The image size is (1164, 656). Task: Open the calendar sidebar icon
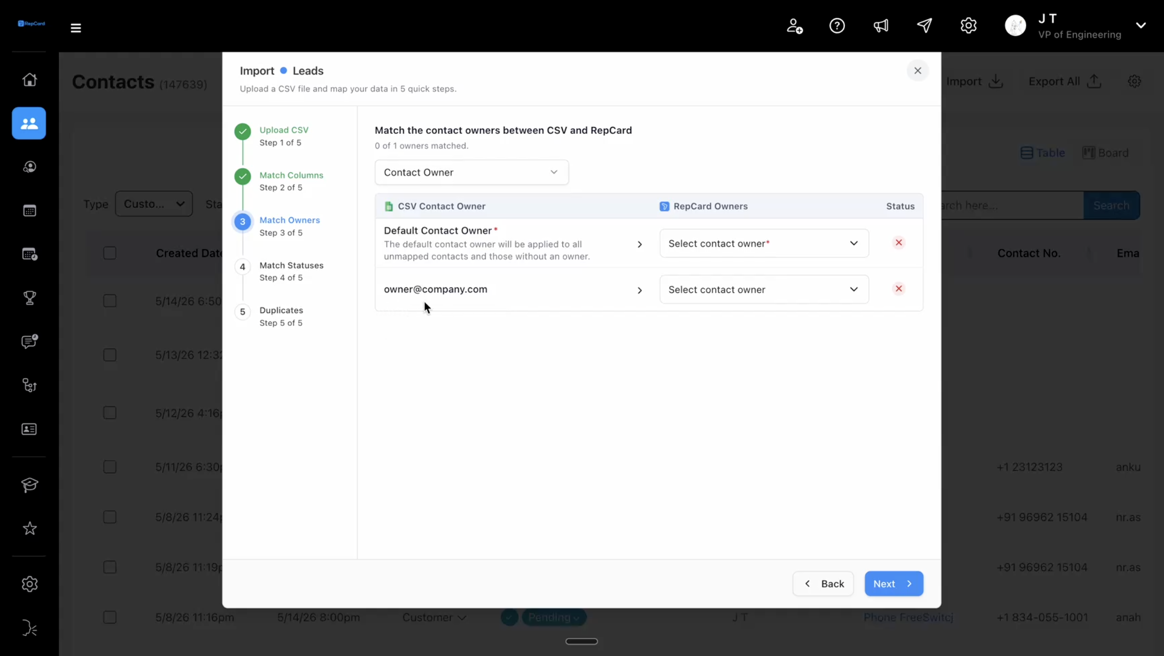coord(29,211)
